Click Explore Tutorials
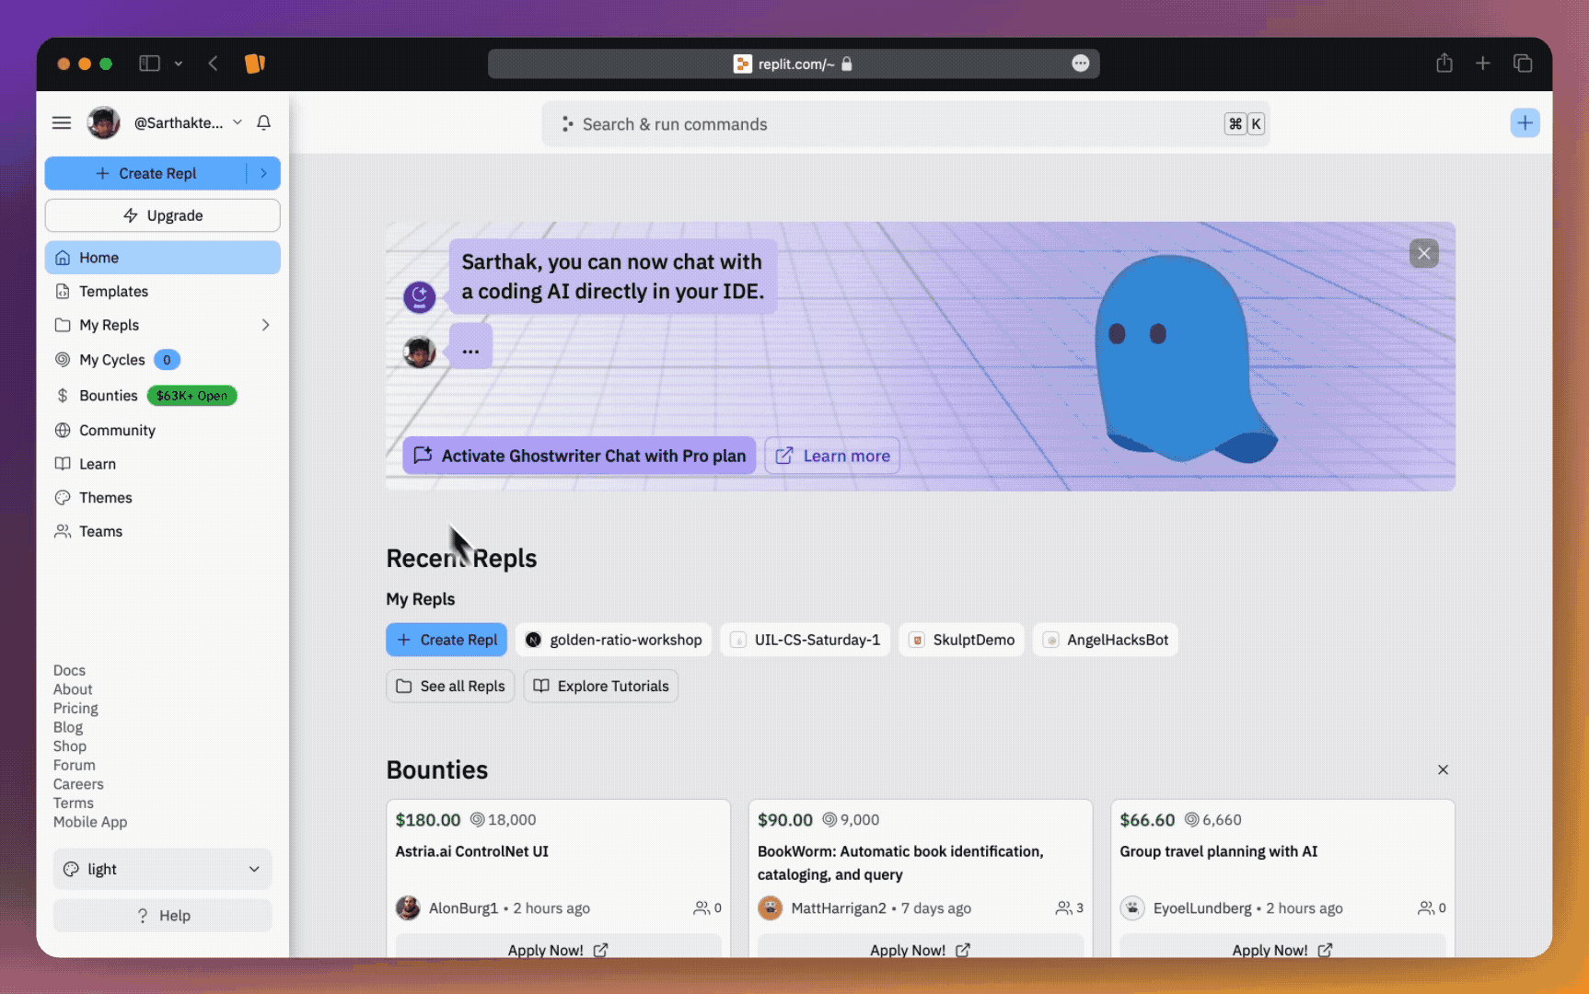Image resolution: width=1589 pixels, height=994 pixels. tap(601, 686)
